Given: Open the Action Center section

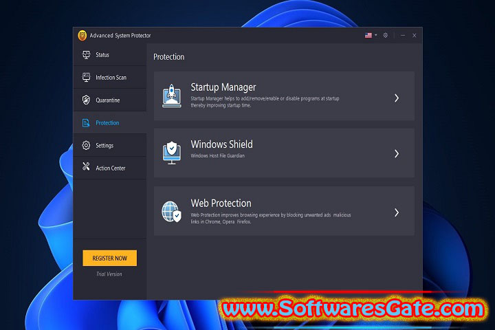Looking at the screenshot, I should 109,168.
